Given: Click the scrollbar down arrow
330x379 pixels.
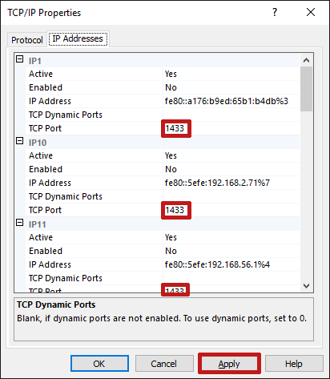Looking at the screenshot, I should click(x=306, y=286).
